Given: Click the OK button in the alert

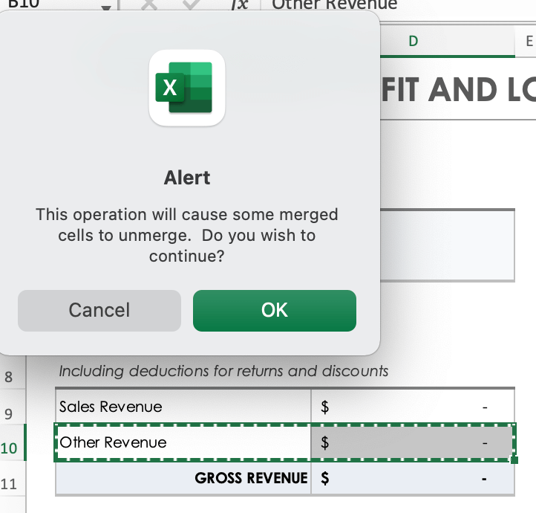Looking at the screenshot, I should pyautogui.click(x=274, y=310).
